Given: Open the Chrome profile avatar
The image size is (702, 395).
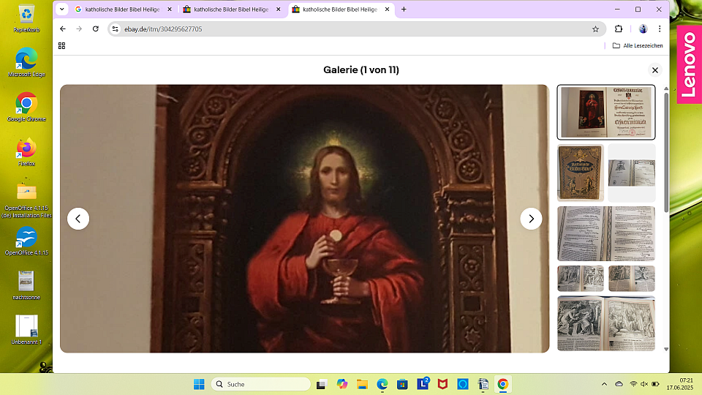Looking at the screenshot, I should tap(643, 29).
